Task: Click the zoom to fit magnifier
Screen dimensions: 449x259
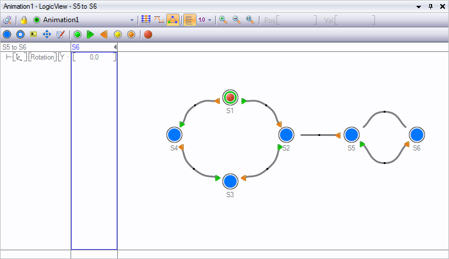Action: pyautogui.click(x=250, y=20)
